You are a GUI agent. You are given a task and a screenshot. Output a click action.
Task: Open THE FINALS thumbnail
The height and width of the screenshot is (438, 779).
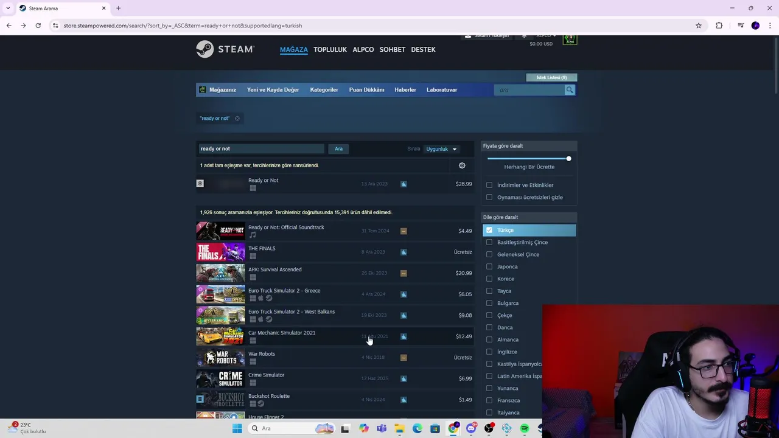coord(220,252)
